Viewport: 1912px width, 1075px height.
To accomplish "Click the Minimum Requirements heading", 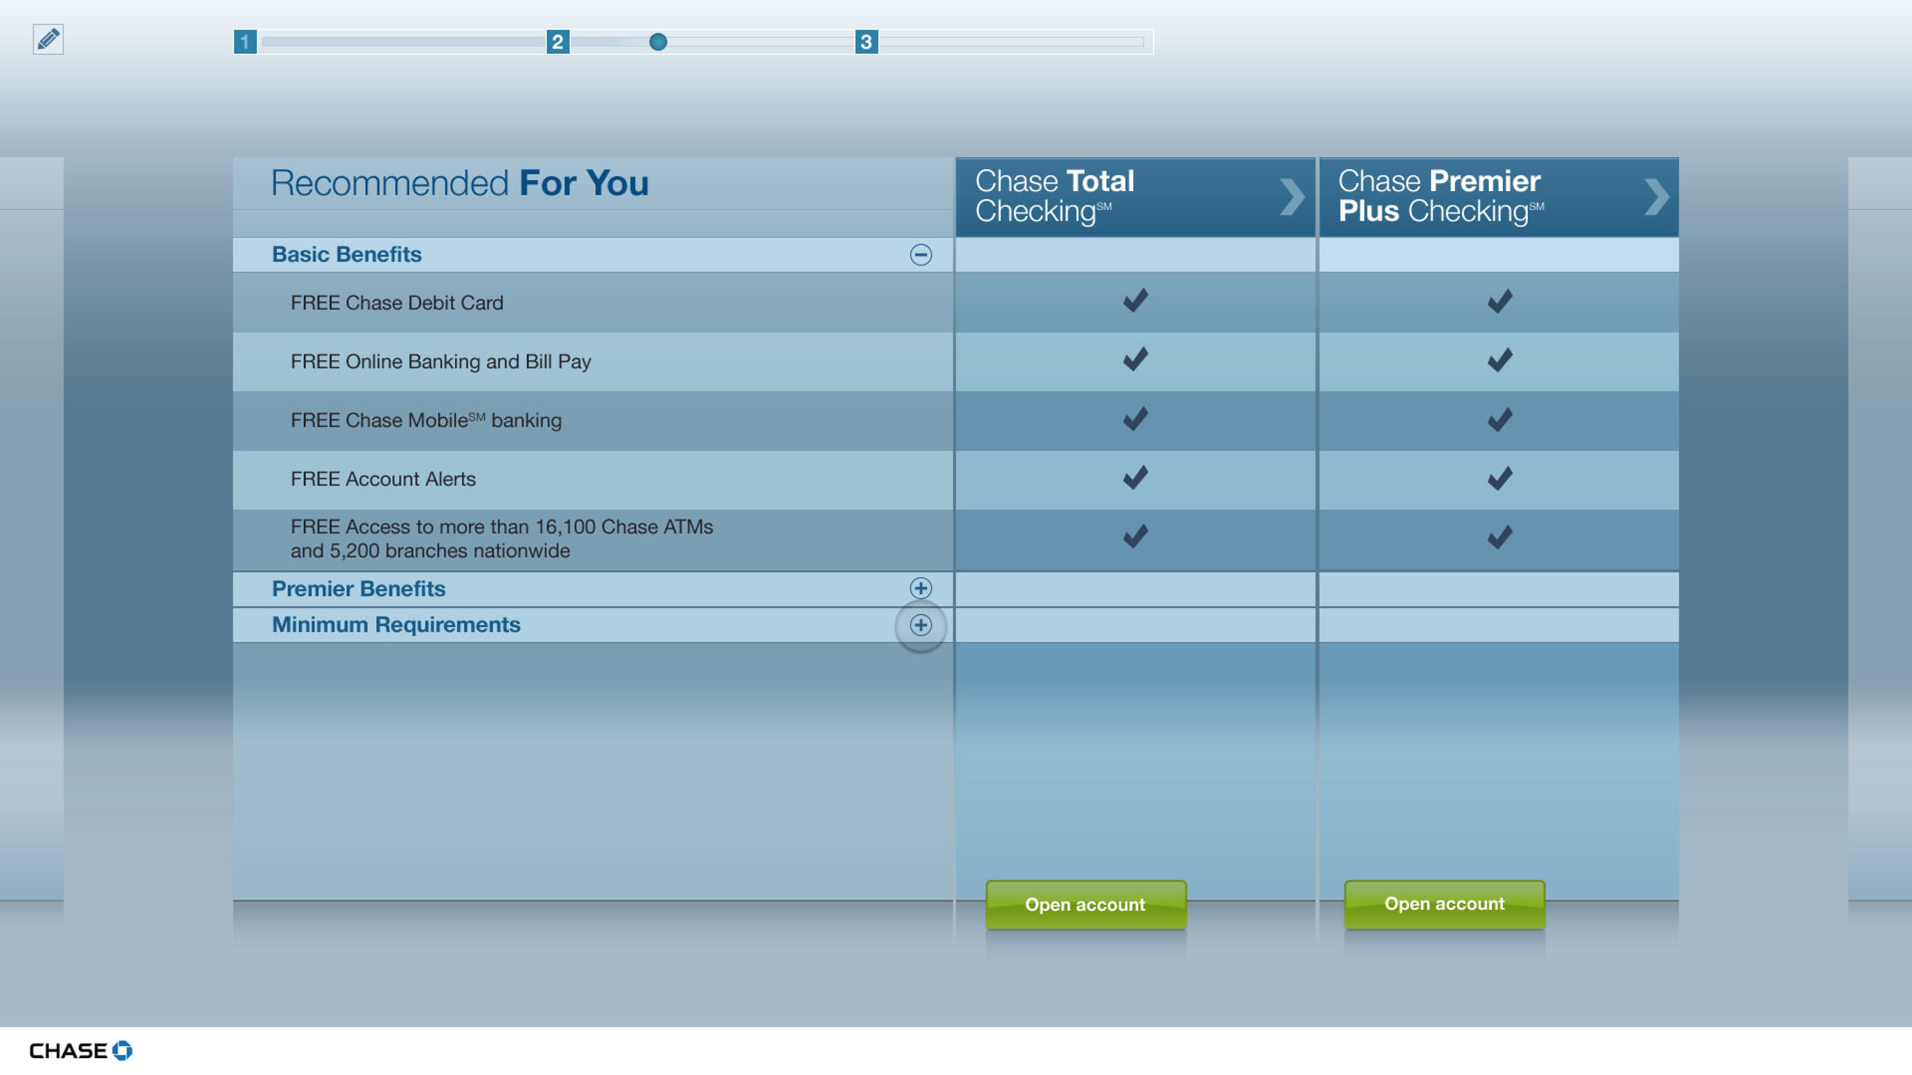I will coord(396,625).
